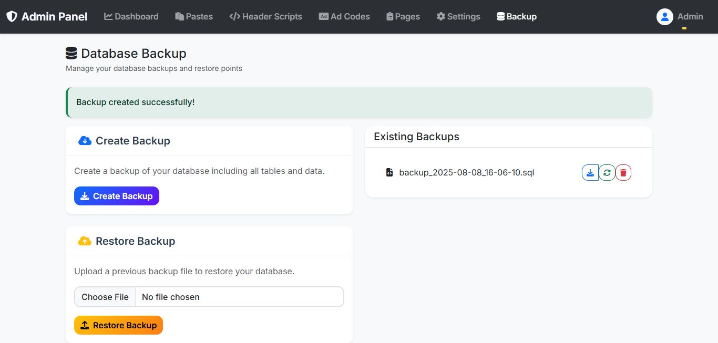The image size is (718, 343).
Task: Click the Admin user avatar icon
Action: [x=664, y=17]
